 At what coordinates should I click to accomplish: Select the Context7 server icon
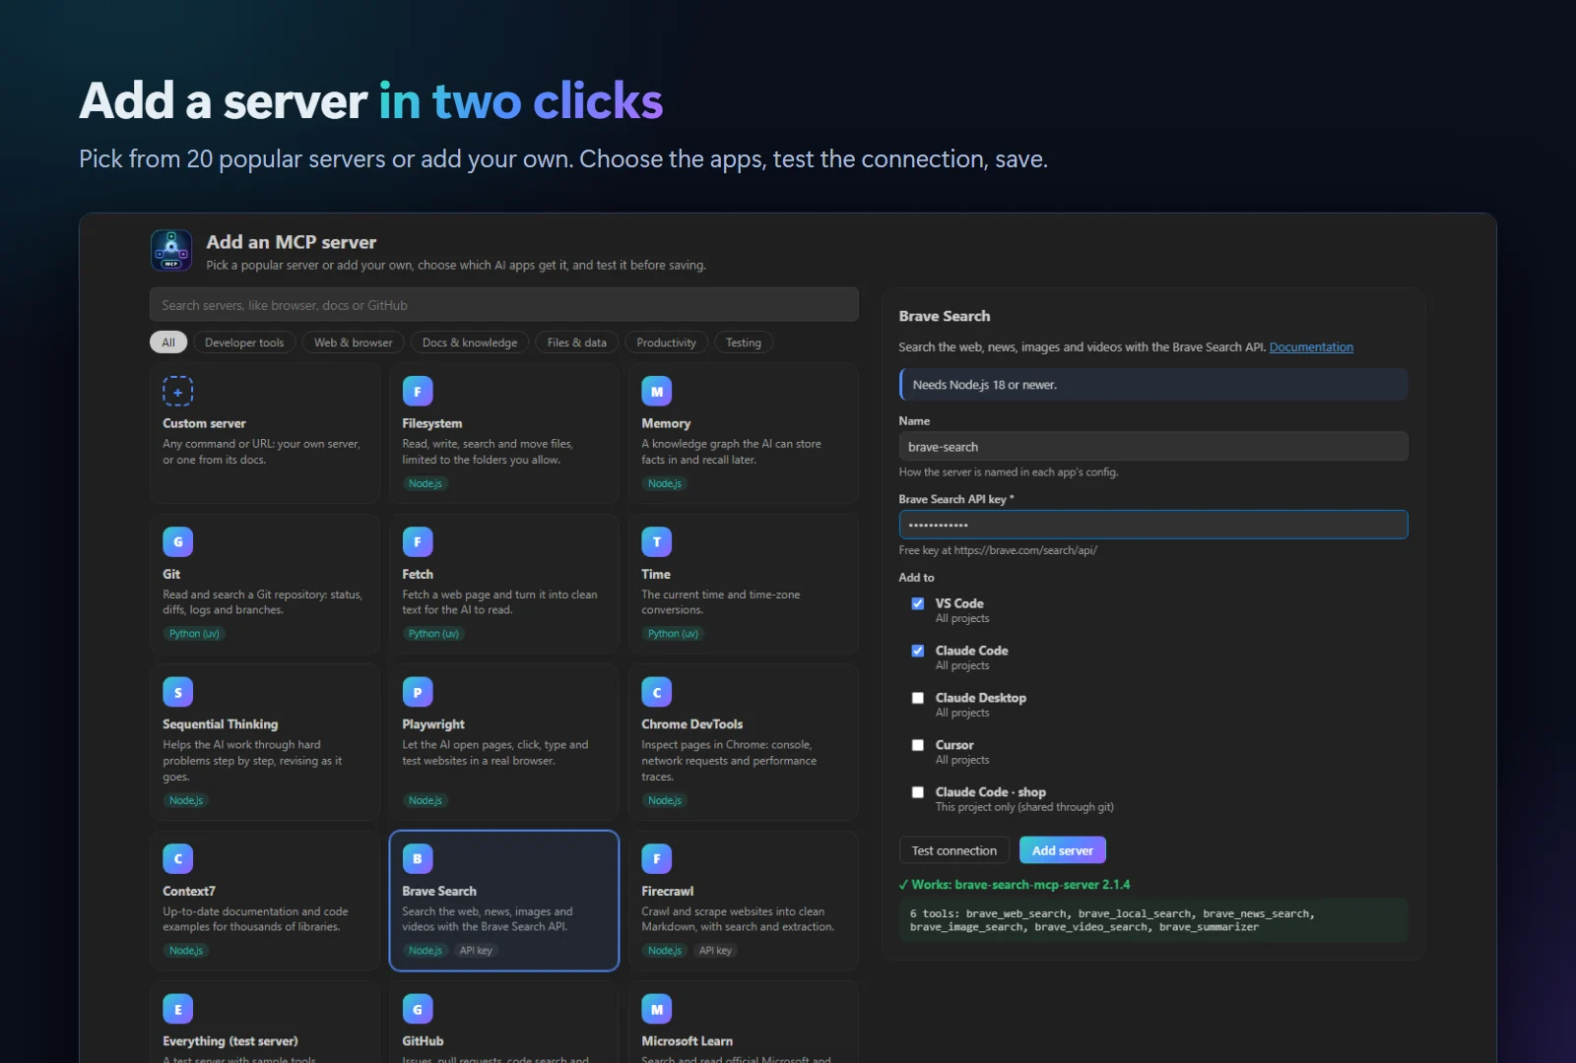(x=178, y=858)
